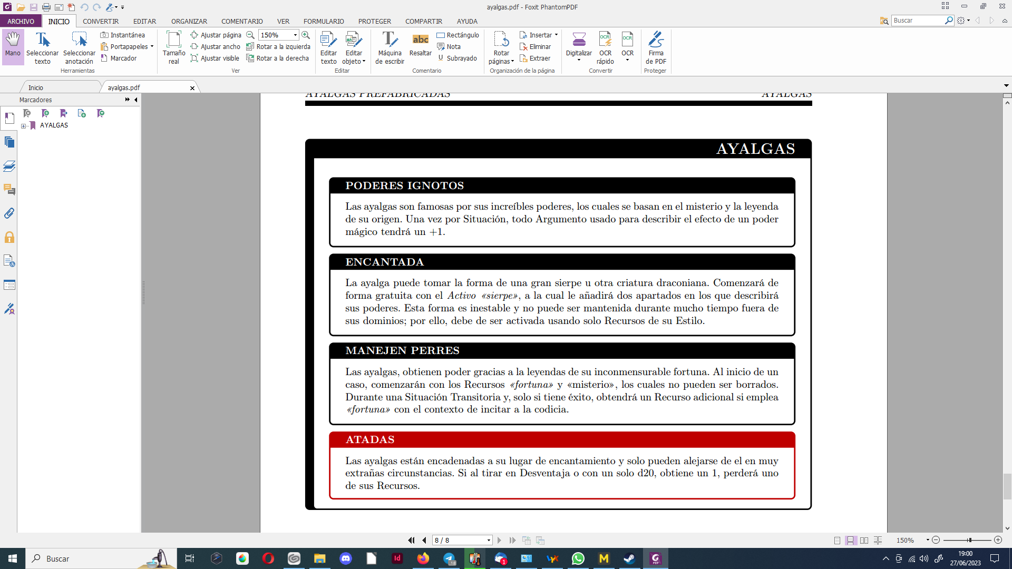
Task: Switch to PROTEGER ribbon tab
Action: pyautogui.click(x=375, y=21)
